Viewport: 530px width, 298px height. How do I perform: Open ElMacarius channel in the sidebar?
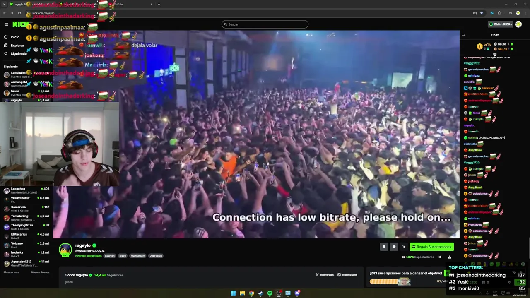pos(26,236)
